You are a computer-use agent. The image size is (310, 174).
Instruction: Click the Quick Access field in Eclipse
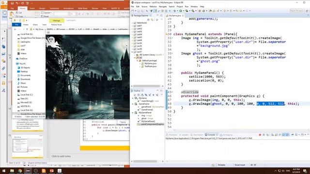tap(296, 11)
